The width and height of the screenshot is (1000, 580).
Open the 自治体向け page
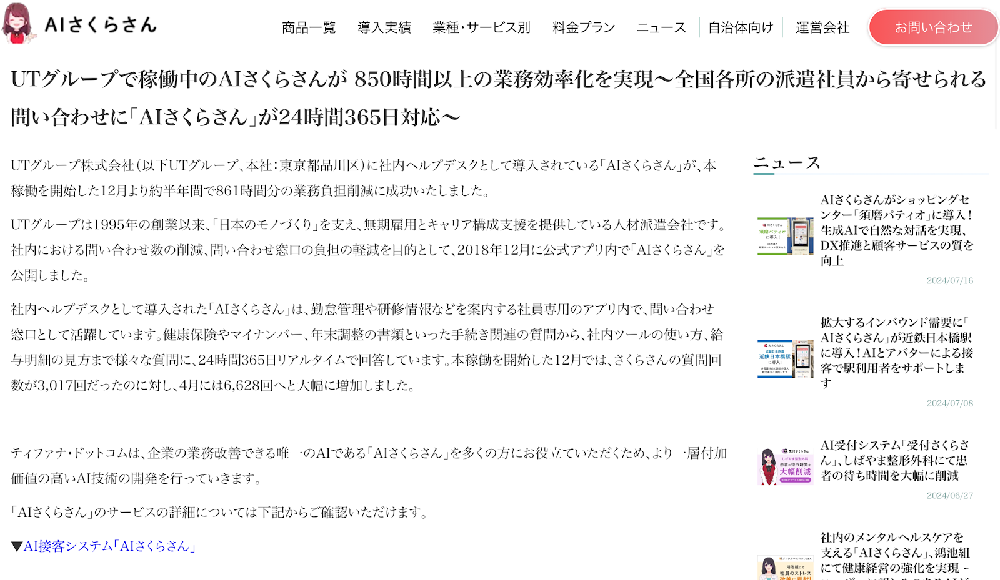740,27
